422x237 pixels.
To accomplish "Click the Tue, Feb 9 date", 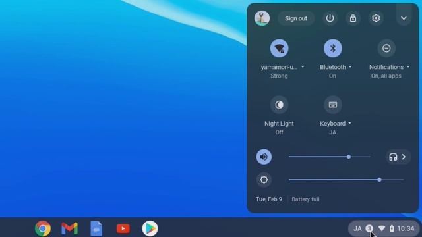I will point(269,199).
